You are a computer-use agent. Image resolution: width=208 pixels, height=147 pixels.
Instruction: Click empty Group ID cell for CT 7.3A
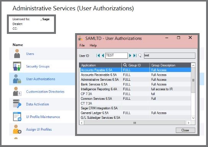[x=136, y=103]
